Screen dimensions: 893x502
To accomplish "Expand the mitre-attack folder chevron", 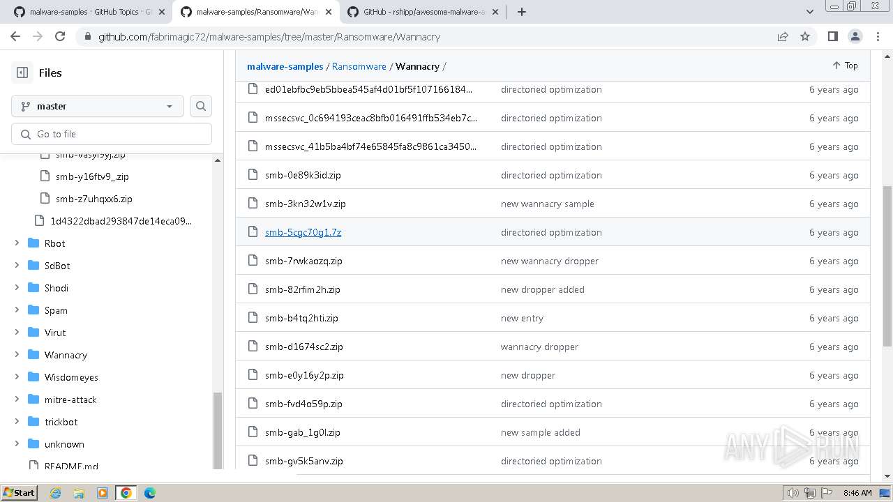I will click(x=17, y=400).
